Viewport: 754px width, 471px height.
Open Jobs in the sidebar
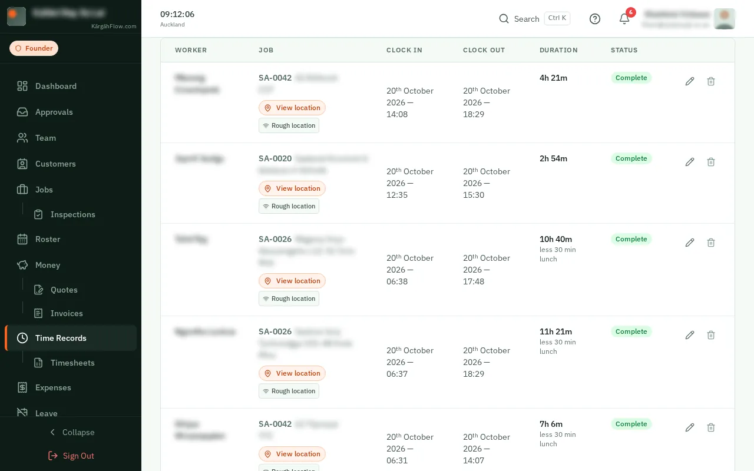[x=71, y=190]
